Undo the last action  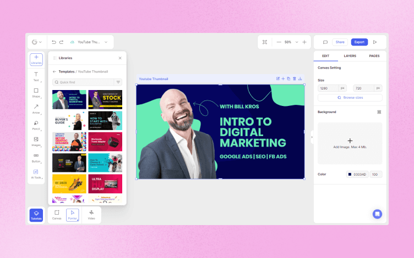(x=54, y=42)
